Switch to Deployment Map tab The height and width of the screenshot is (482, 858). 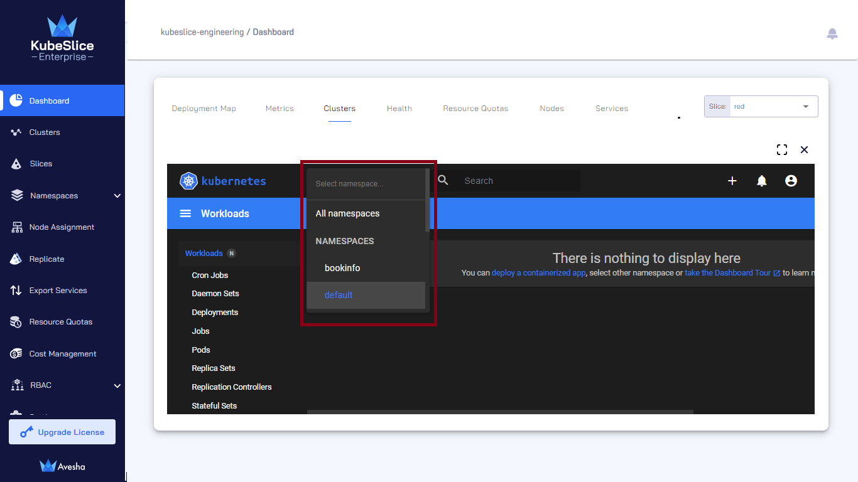pyautogui.click(x=204, y=109)
